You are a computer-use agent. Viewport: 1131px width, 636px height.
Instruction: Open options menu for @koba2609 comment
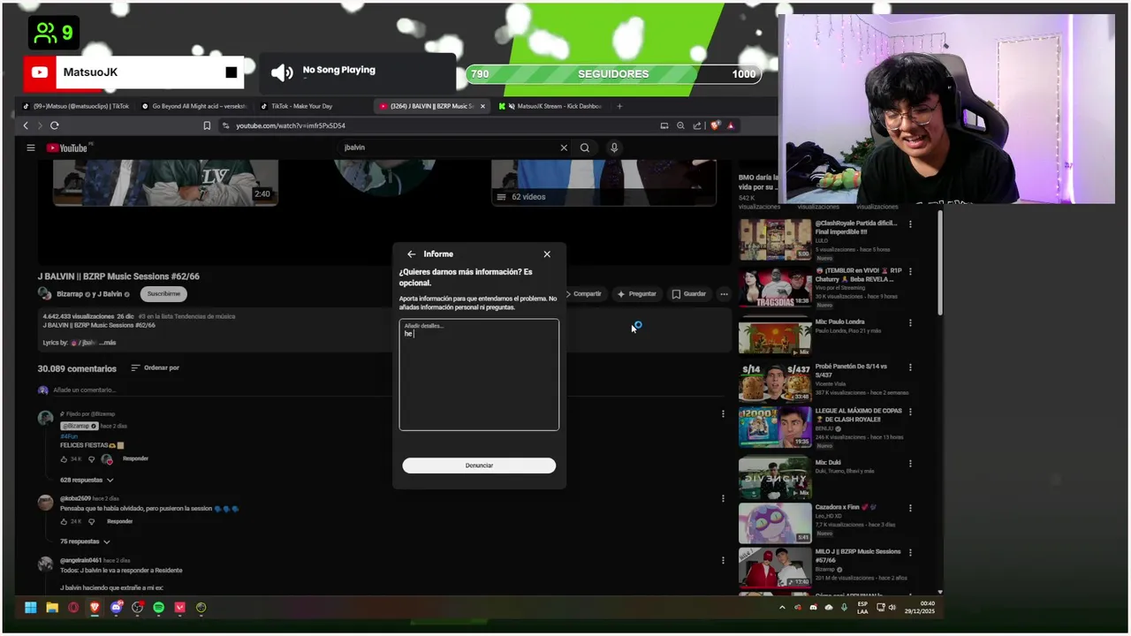723,498
